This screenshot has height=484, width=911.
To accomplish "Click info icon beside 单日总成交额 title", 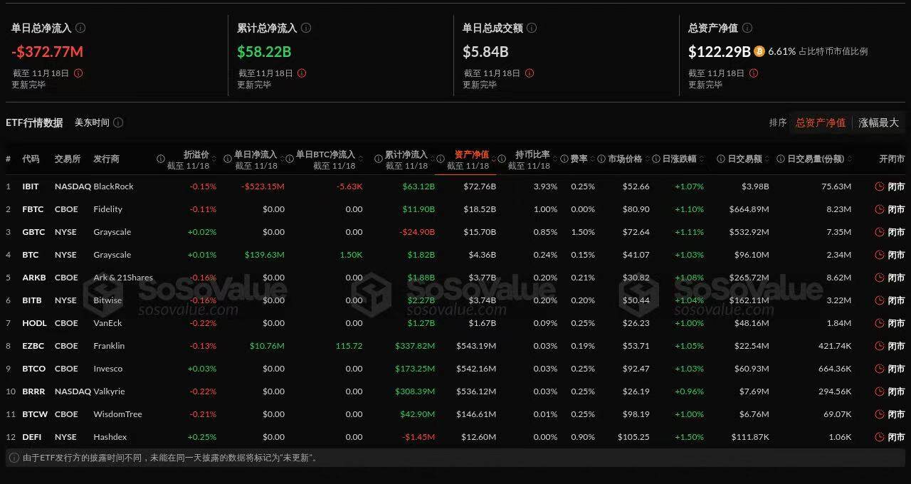I will coord(532,28).
